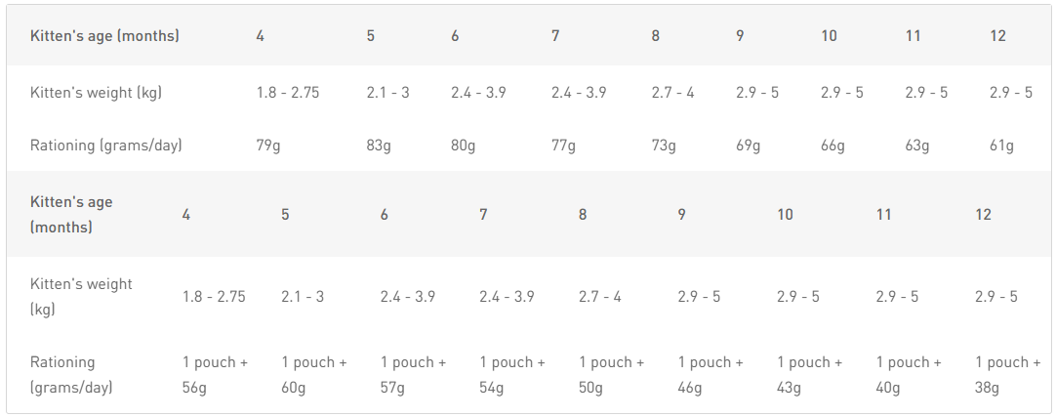Click the 61g rationing value
This screenshot has height=417, width=1056.
(x=1001, y=146)
